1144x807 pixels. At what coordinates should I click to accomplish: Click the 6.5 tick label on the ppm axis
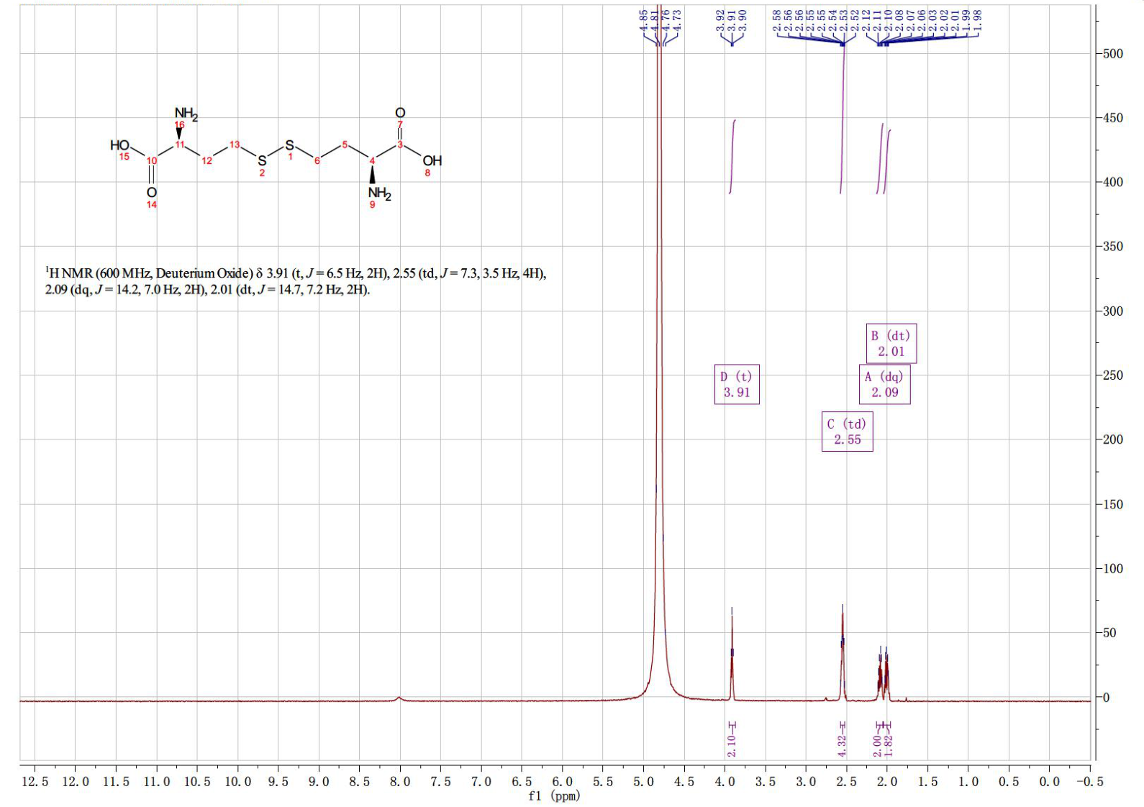point(522,782)
